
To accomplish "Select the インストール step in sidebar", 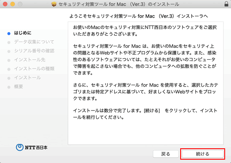I will (x=27, y=78).
